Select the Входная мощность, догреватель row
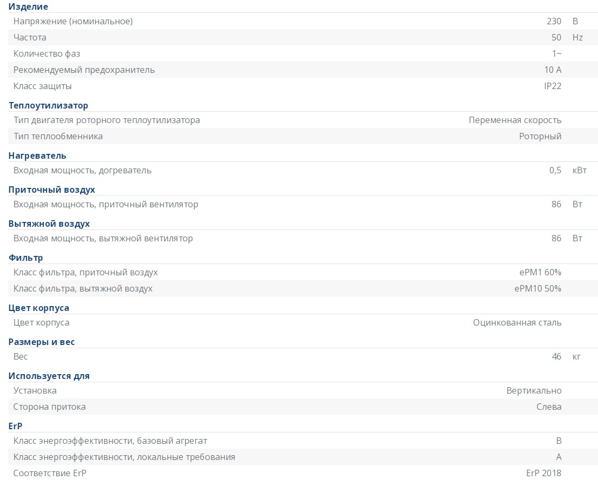Screen dimensions: 598x487 click(x=303, y=170)
